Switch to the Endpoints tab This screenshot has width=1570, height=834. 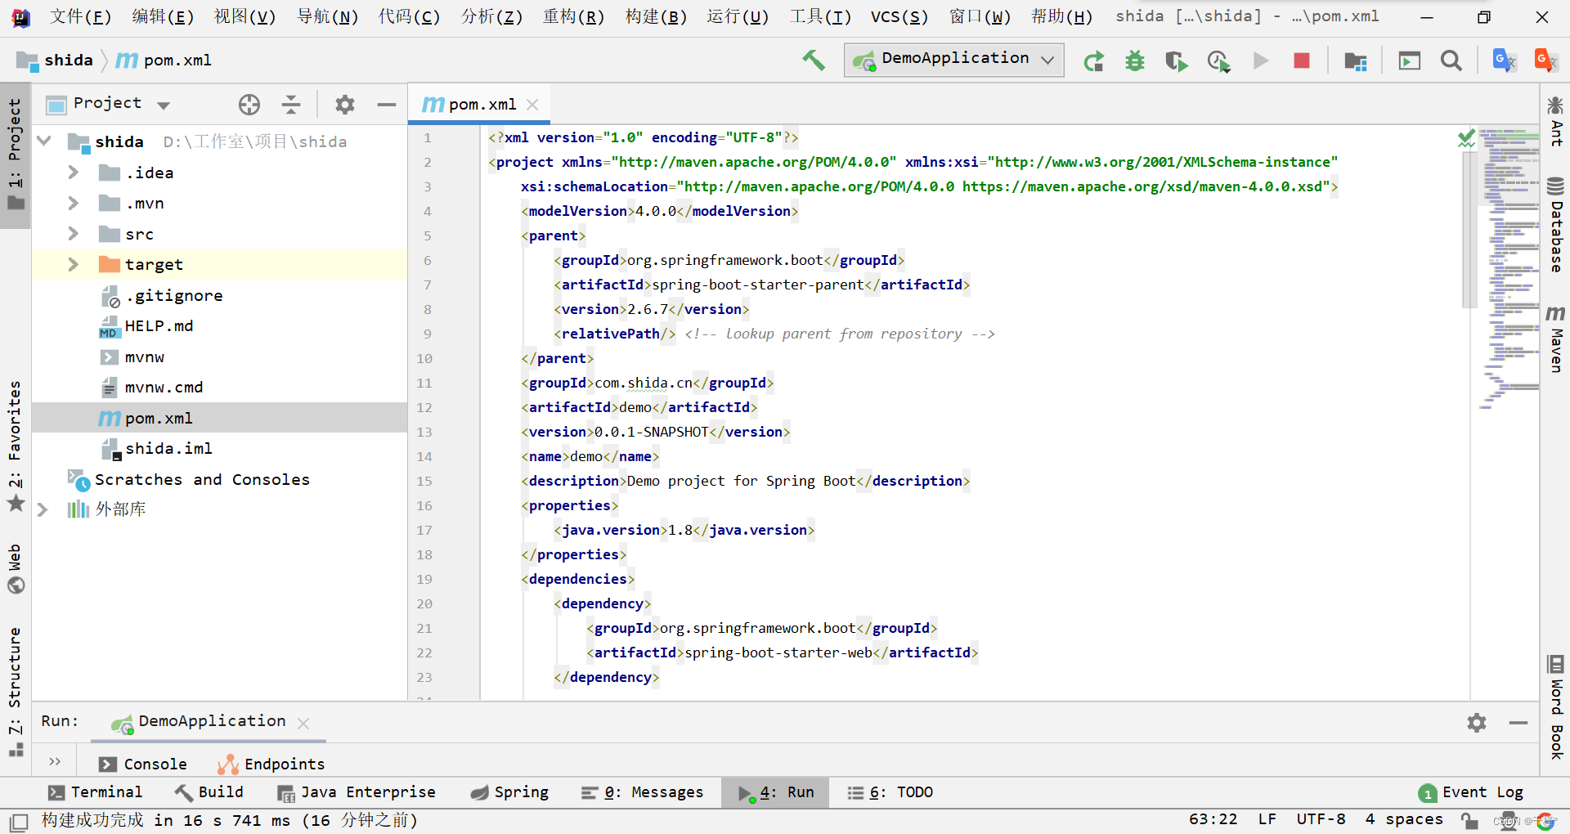(271, 764)
